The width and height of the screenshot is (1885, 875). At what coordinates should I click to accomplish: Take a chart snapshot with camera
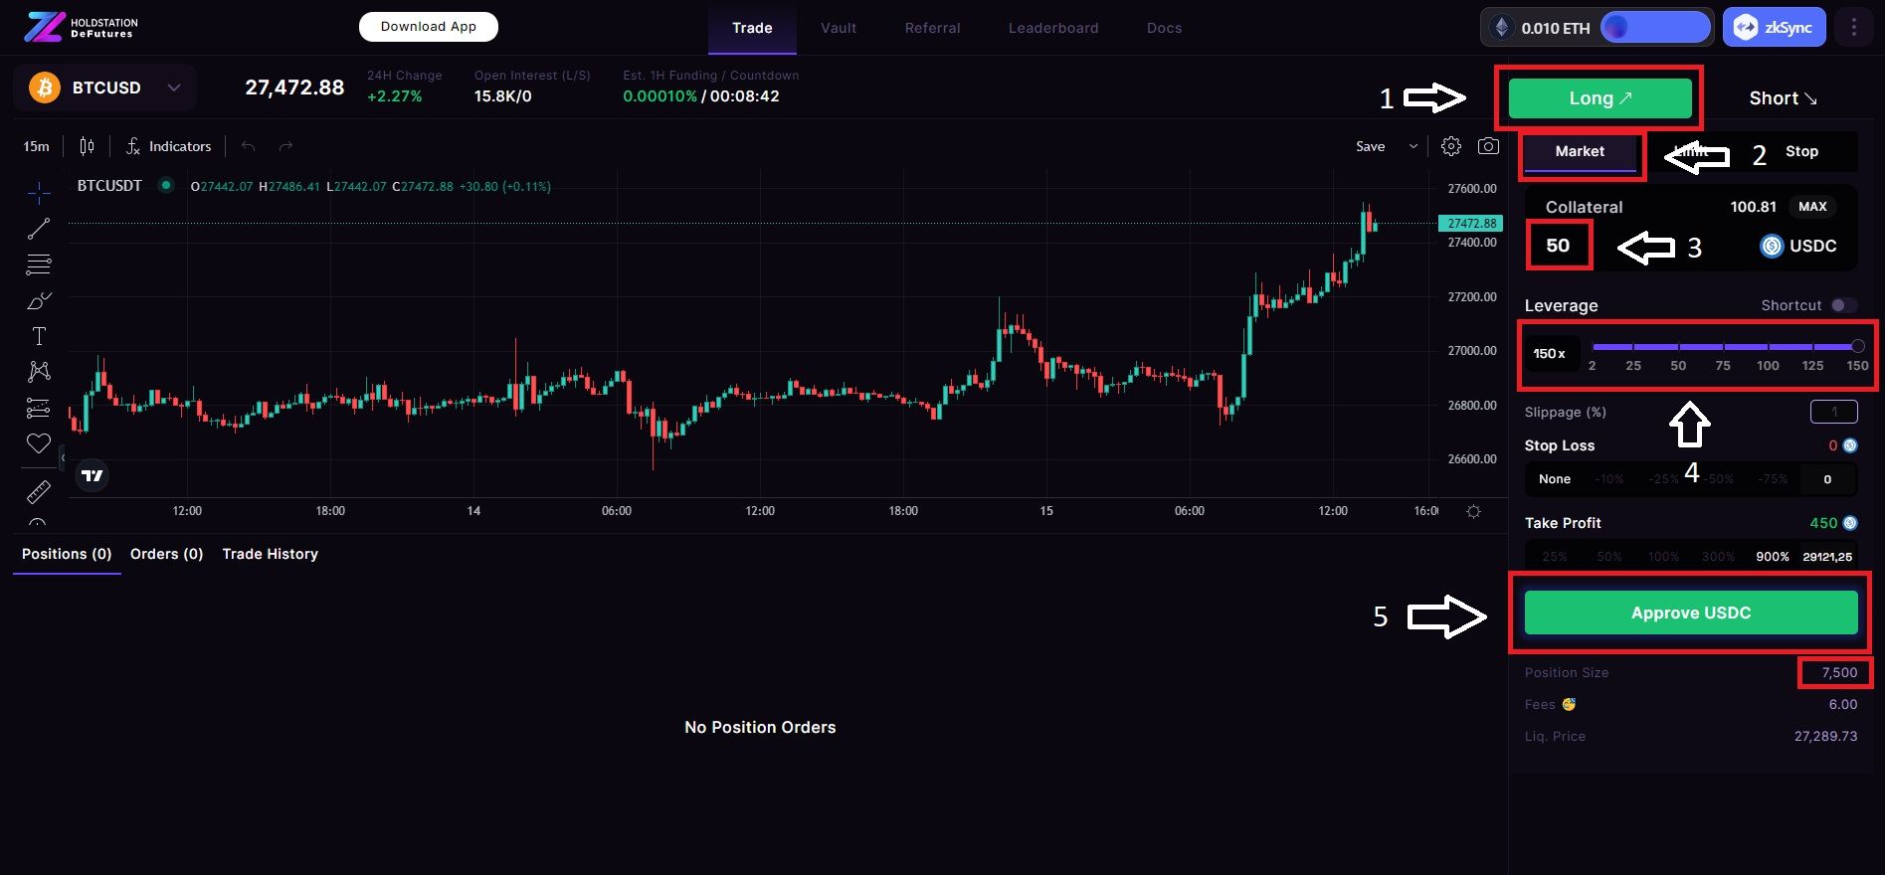pyautogui.click(x=1488, y=146)
